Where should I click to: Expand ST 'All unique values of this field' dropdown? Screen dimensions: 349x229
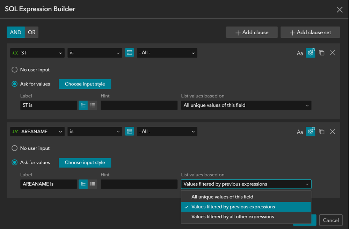click(246, 105)
